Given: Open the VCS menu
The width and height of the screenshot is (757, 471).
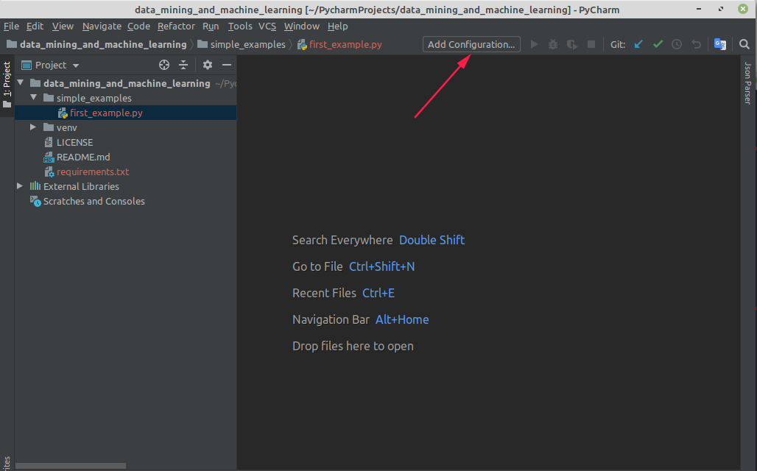Looking at the screenshot, I should [x=267, y=26].
